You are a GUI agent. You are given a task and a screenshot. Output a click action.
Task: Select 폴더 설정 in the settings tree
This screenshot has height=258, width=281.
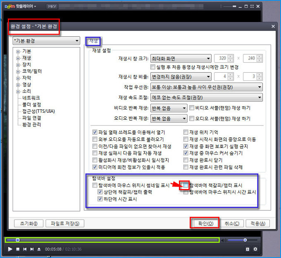pyautogui.click(x=31, y=104)
